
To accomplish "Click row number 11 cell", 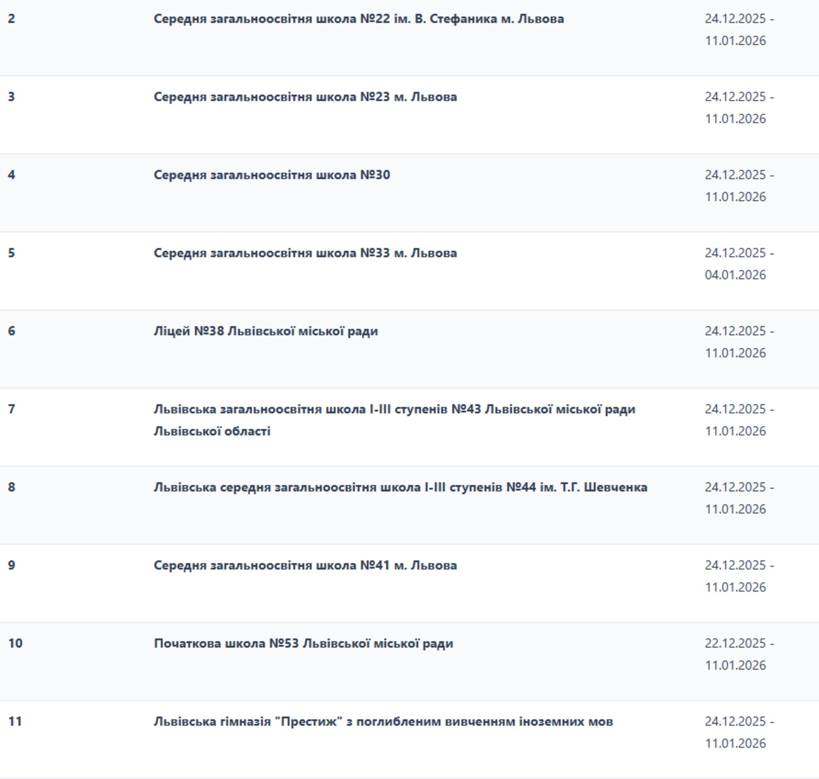I will pyautogui.click(x=15, y=721).
